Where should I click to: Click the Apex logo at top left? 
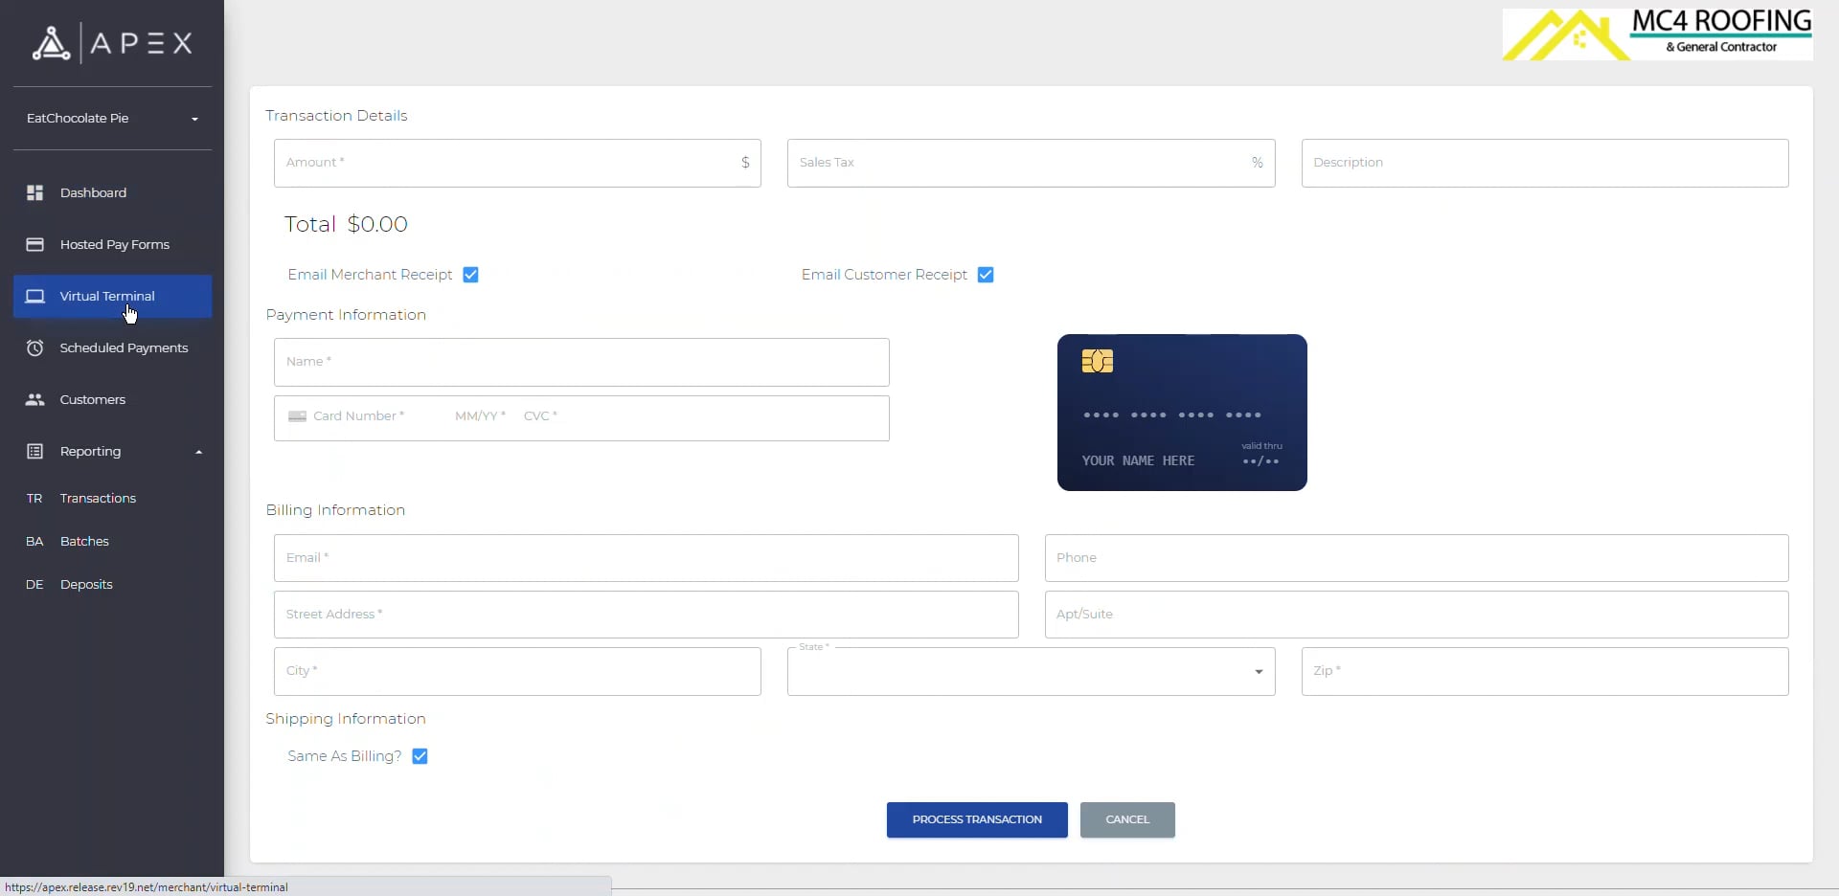(110, 43)
